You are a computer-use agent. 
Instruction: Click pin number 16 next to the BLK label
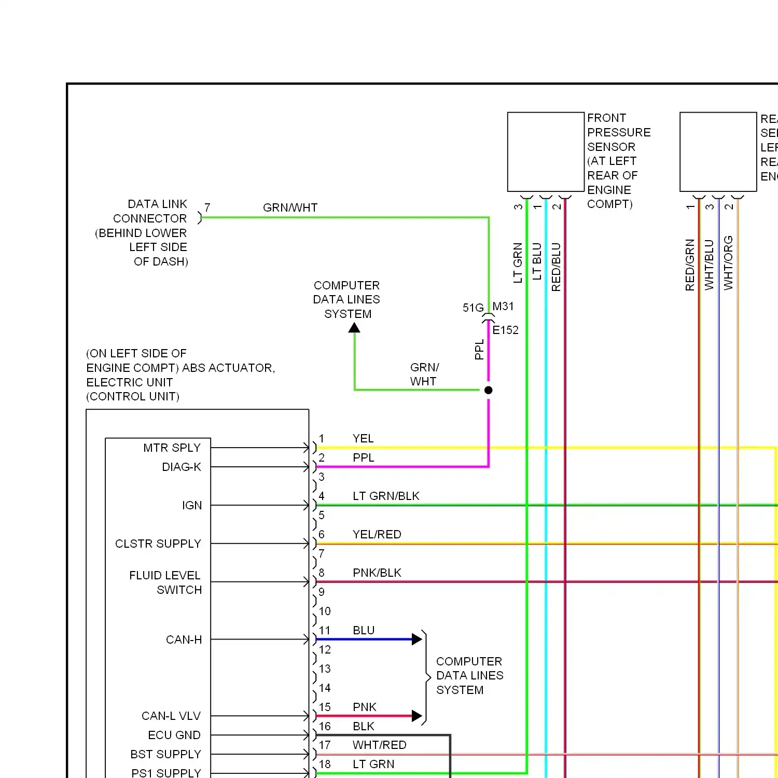coord(325,726)
